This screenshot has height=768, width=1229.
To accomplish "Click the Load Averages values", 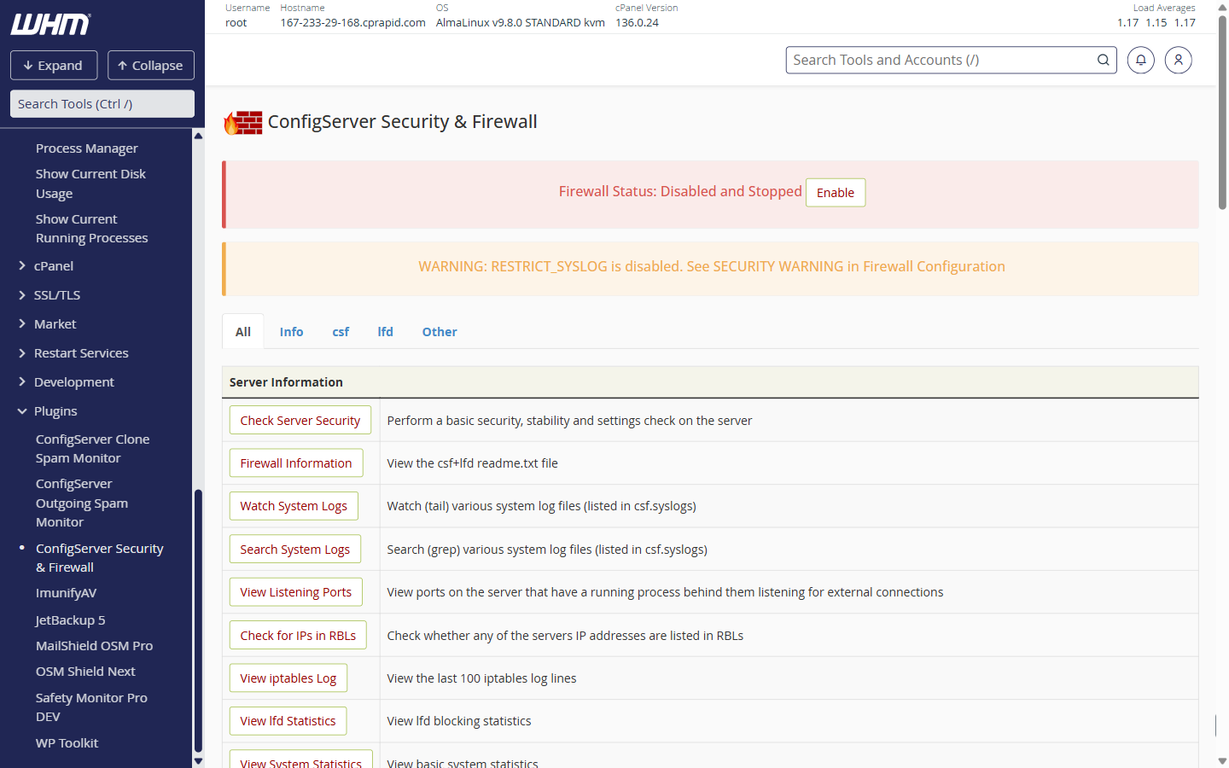I will click(1156, 23).
